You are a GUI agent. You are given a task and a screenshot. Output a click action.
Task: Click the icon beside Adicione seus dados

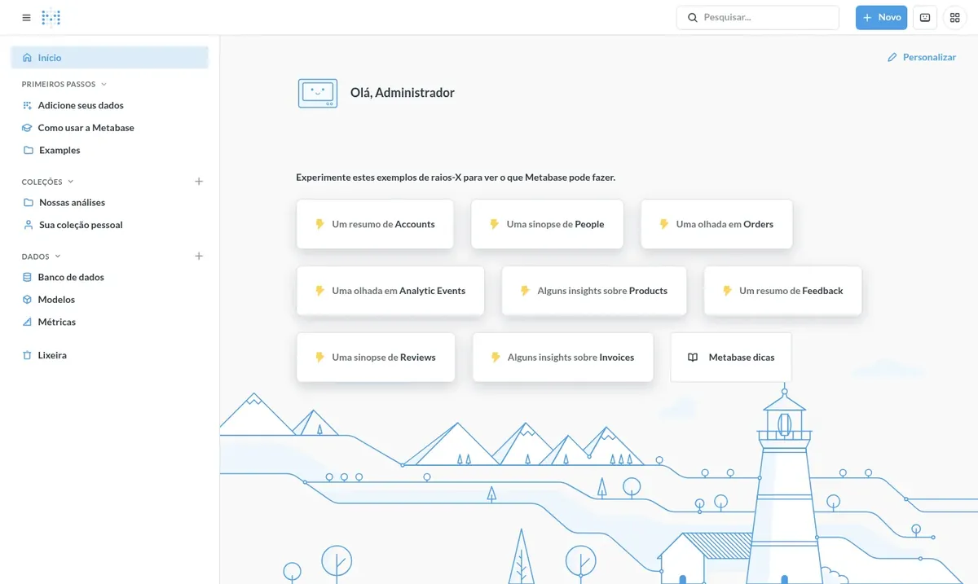(28, 105)
